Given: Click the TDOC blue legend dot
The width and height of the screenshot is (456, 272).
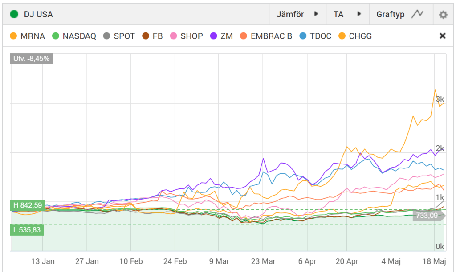Looking at the screenshot, I should click(304, 36).
